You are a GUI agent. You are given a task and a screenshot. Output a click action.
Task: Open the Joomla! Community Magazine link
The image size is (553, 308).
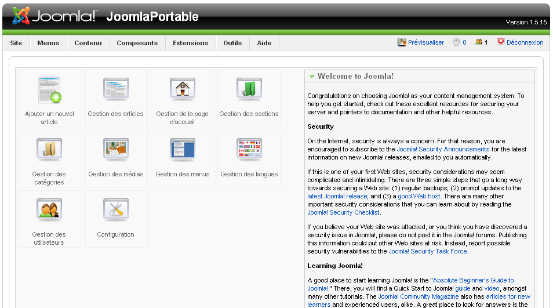[419, 296]
